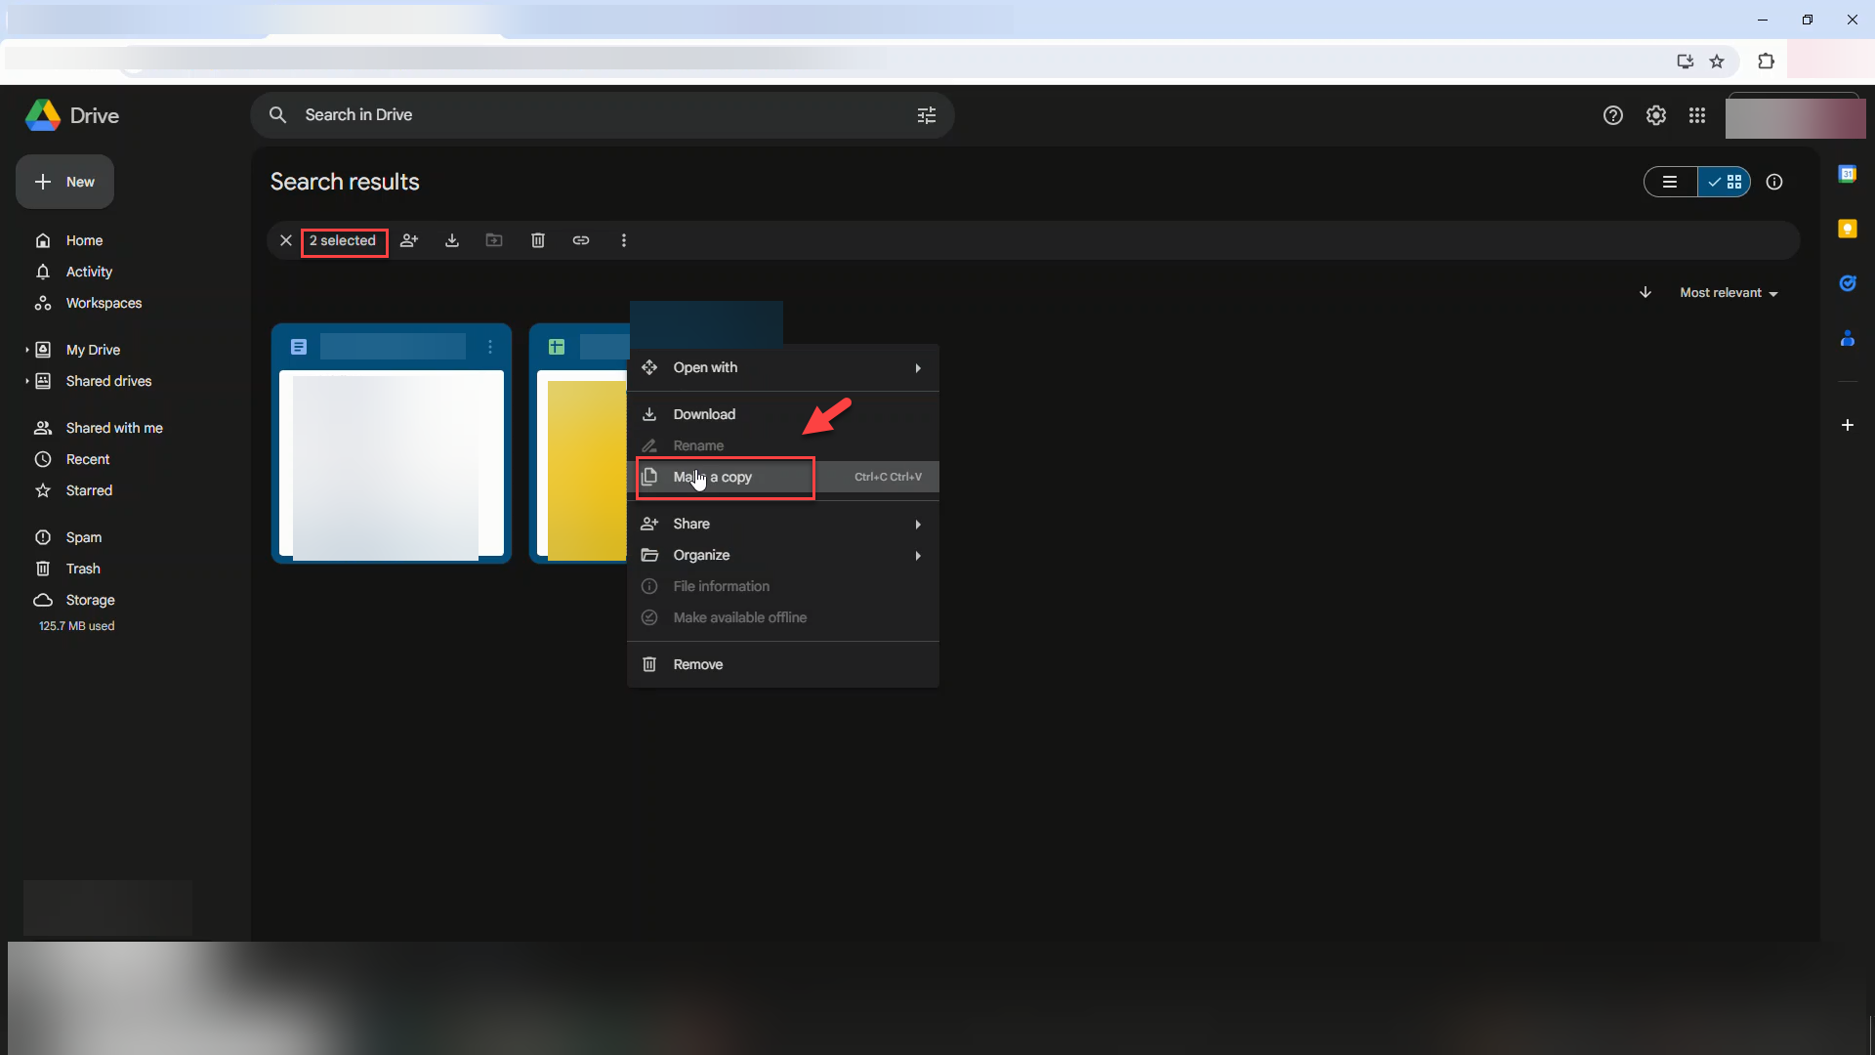This screenshot has width=1875, height=1055.
Task: Toggle the view details info panel
Action: [x=1774, y=182]
